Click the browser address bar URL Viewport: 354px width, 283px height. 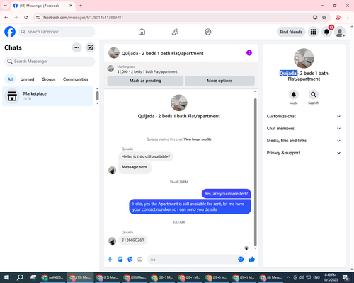(x=83, y=18)
